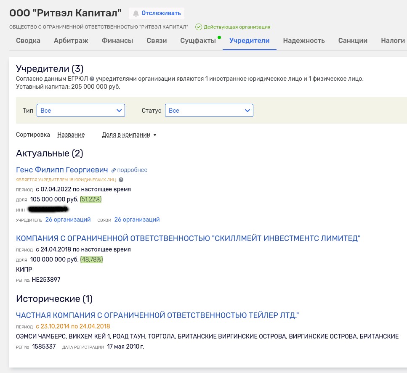Screen dimensions: 407x373
Task: Switch to the Налоги tab
Action: click(x=392, y=40)
